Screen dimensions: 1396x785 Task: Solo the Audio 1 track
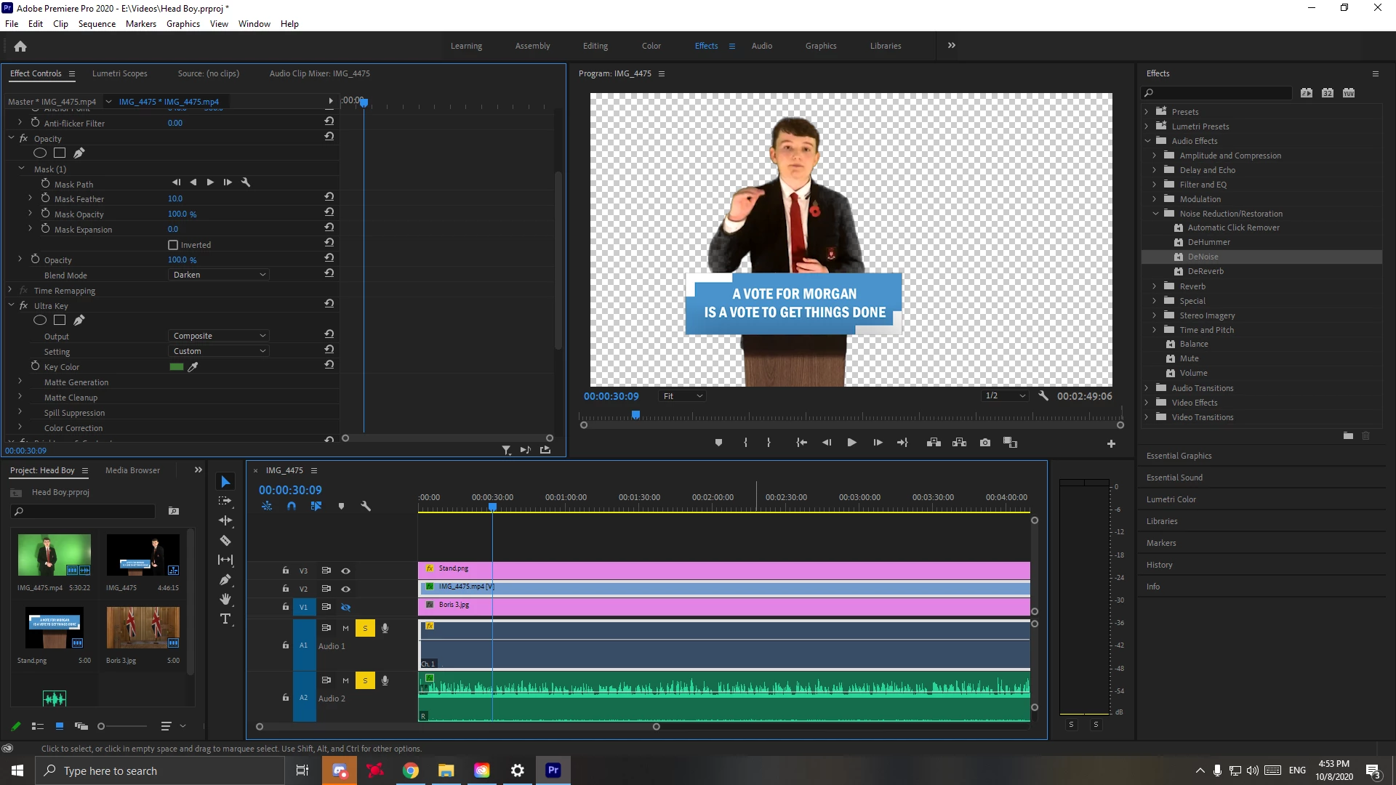coord(365,628)
